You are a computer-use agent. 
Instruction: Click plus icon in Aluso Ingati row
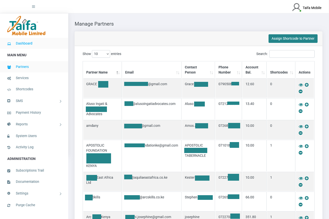pos(307,105)
